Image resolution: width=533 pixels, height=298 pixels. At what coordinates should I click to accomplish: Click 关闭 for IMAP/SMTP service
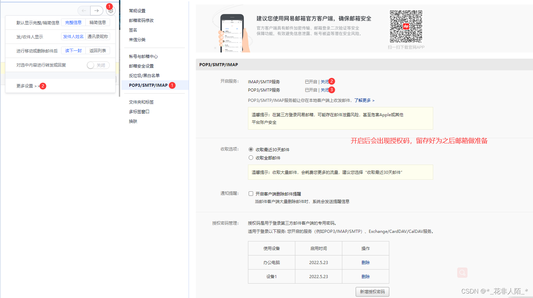point(324,82)
